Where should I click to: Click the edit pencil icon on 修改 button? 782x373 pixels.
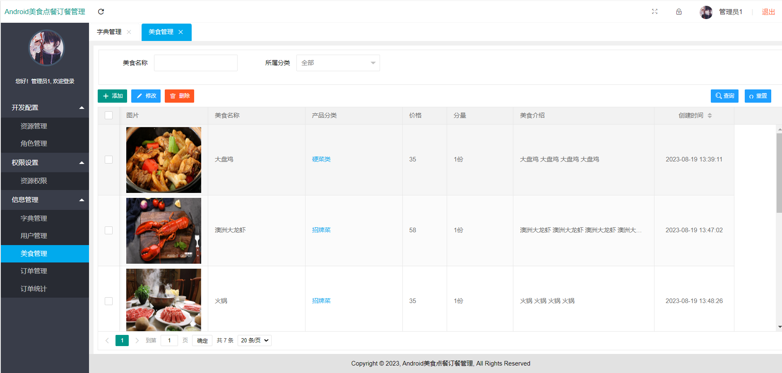click(140, 96)
